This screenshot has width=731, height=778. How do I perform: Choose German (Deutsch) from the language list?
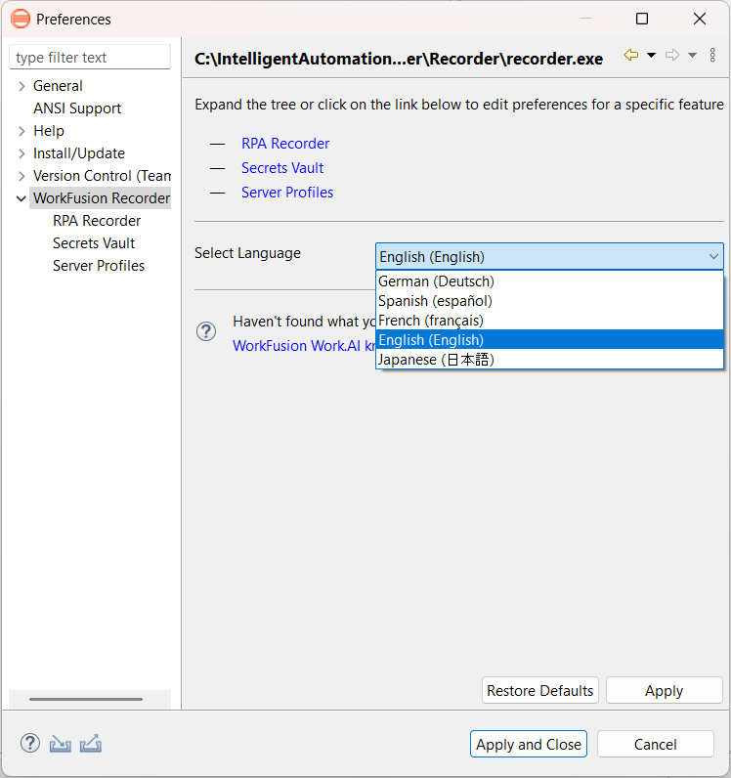point(549,281)
